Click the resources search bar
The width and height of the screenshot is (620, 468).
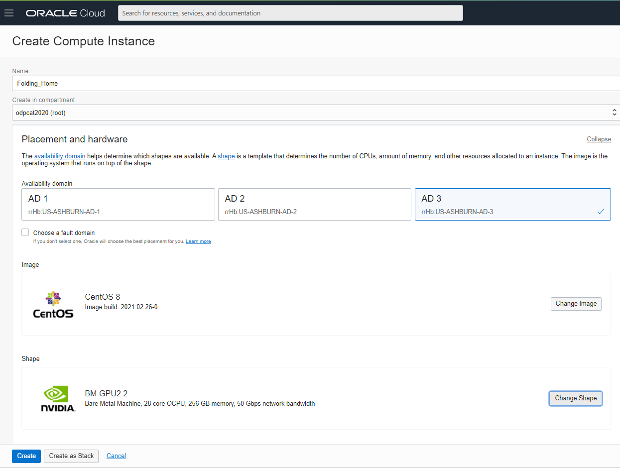(290, 13)
